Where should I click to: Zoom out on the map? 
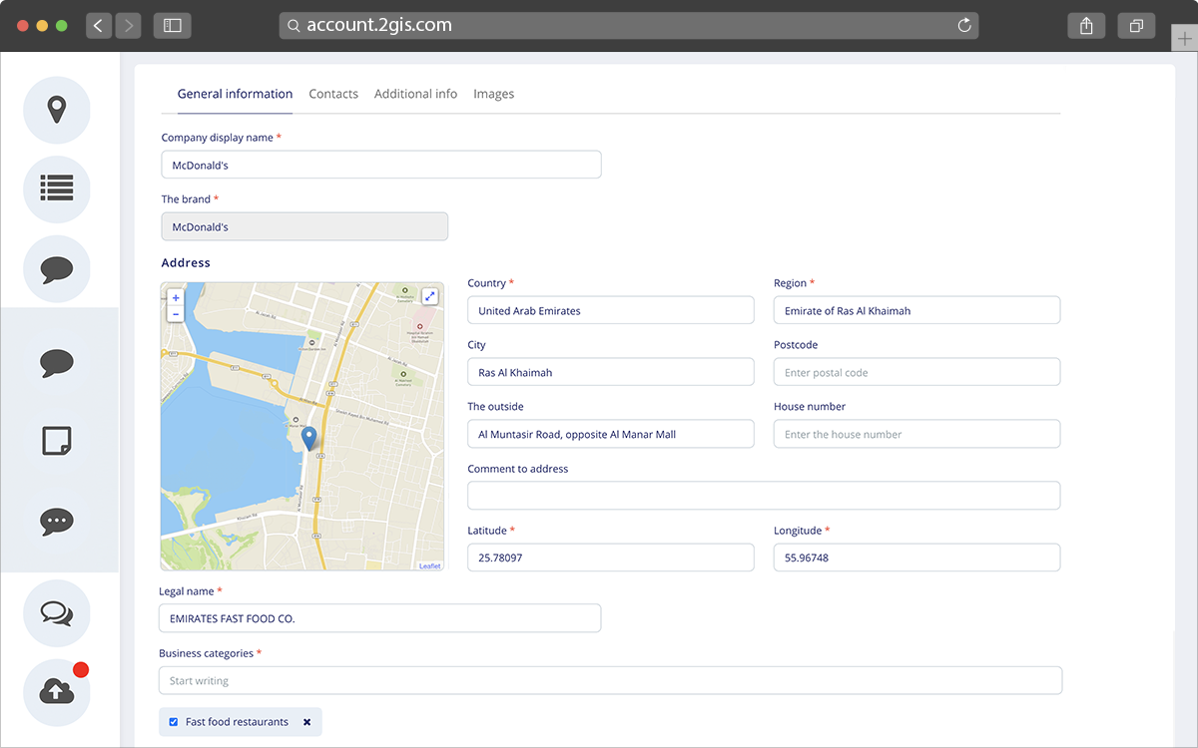tap(176, 314)
